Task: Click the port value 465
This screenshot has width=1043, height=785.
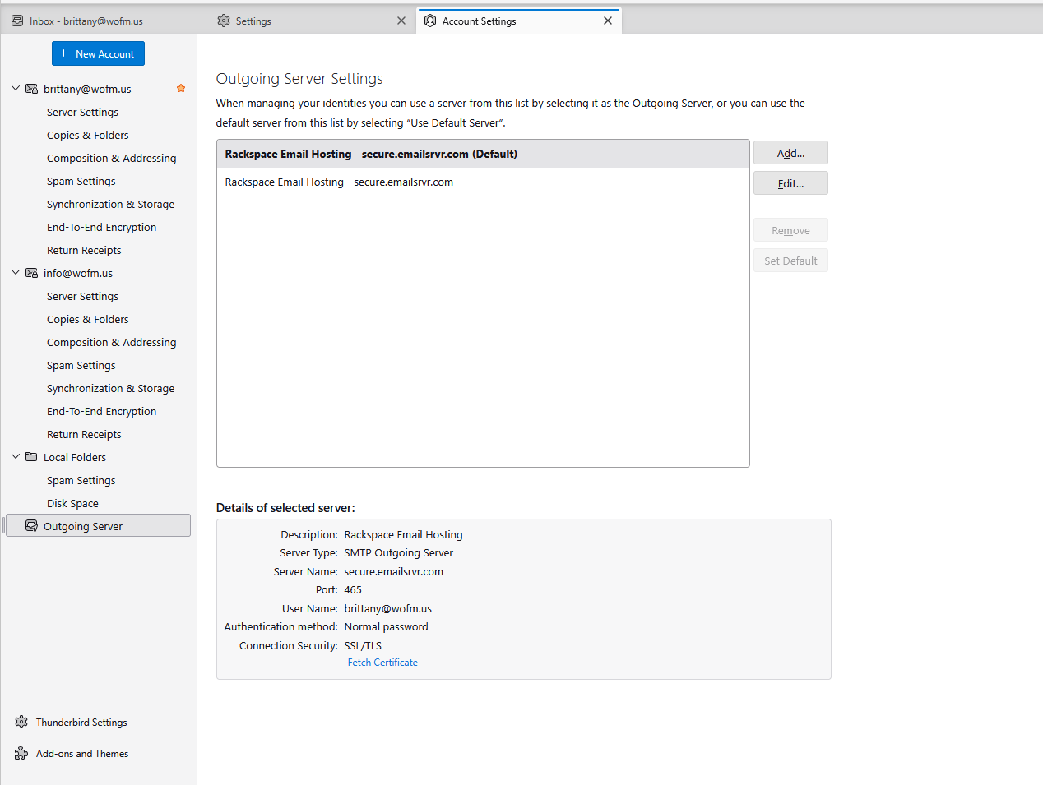Action: pyautogui.click(x=353, y=589)
